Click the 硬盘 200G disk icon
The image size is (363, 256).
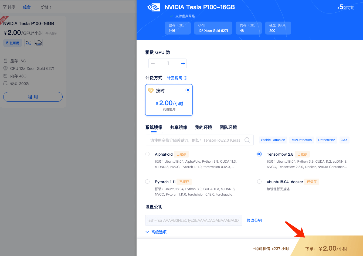pyautogui.click(x=5, y=83)
